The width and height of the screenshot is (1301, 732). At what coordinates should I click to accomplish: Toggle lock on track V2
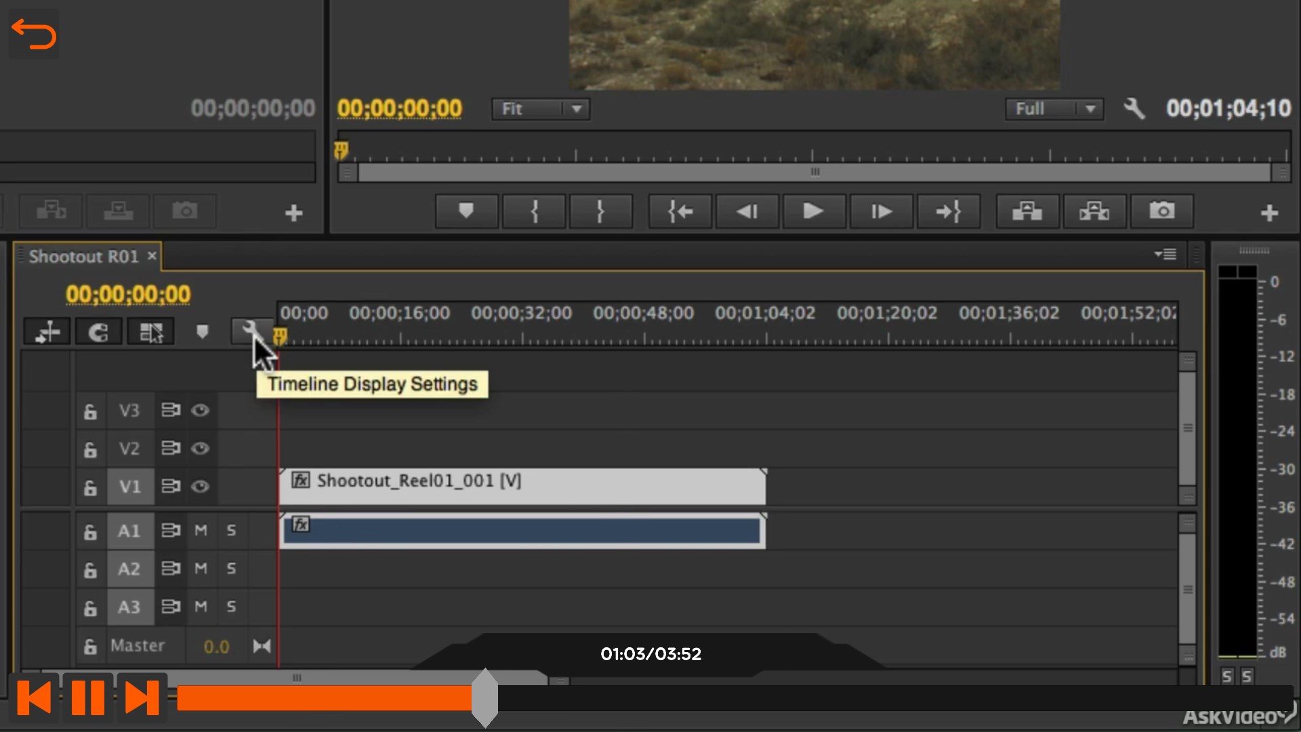90,449
